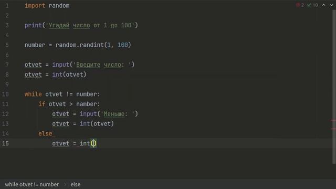Click the value 100 in randint call

[x=122, y=45]
